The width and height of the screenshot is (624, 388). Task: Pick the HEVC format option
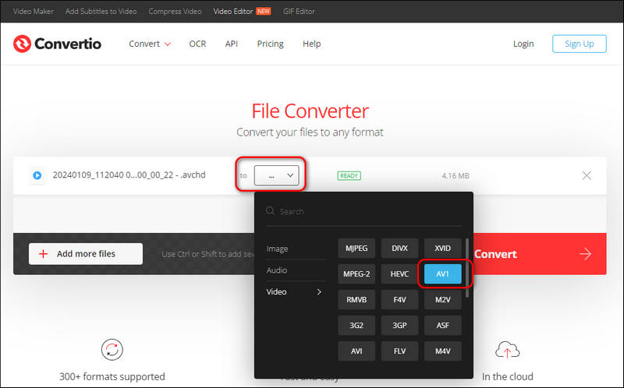pyautogui.click(x=400, y=273)
